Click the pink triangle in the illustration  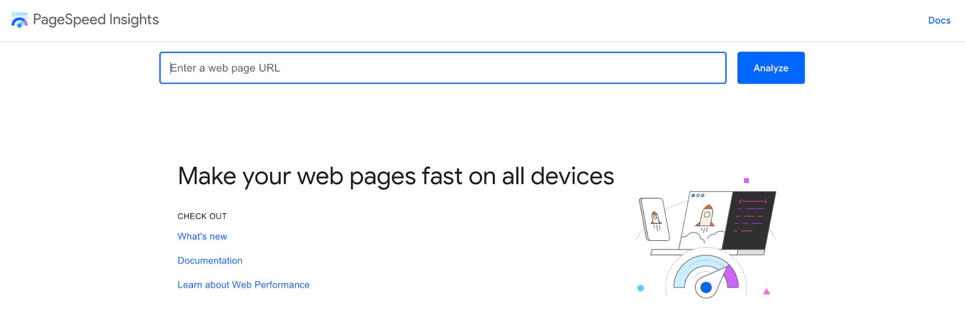[x=766, y=291]
